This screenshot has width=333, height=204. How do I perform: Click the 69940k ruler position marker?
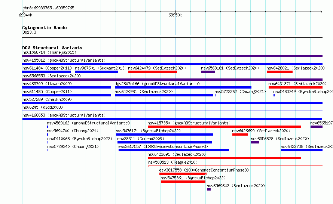[25, 15]
